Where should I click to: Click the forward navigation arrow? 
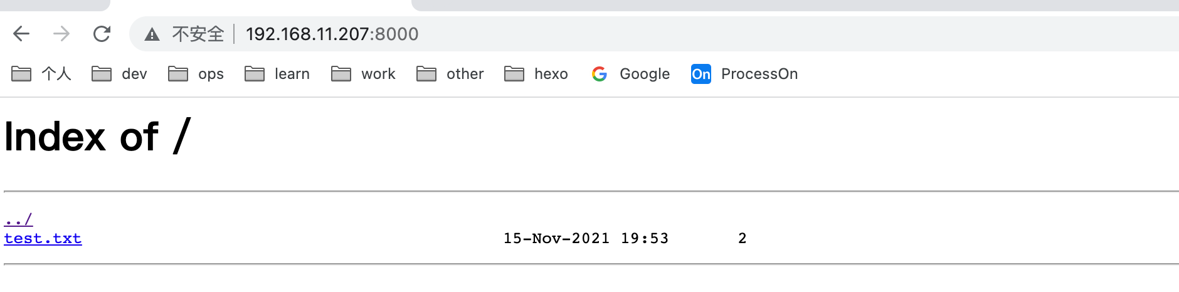[61, 33]
